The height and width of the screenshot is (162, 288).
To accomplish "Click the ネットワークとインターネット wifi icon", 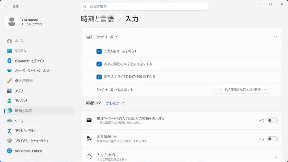I will (9, 71).
